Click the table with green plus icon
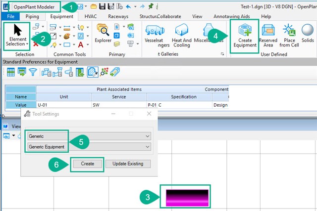317x211 pixels. (x=80, y=72)
